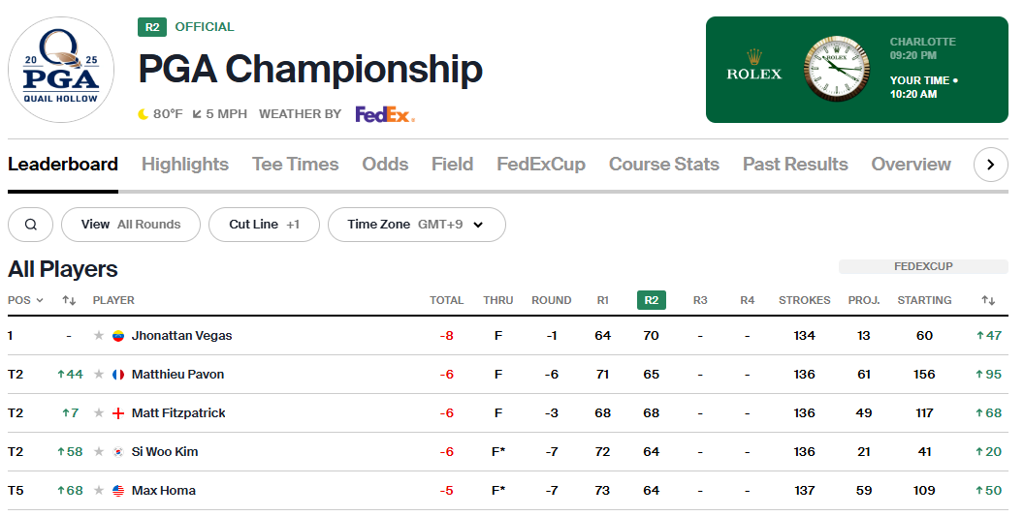Viewport: 1024px width, 516px height.
Task: Click the FedEx weather sponsor logo
Action: click(385, 115)
